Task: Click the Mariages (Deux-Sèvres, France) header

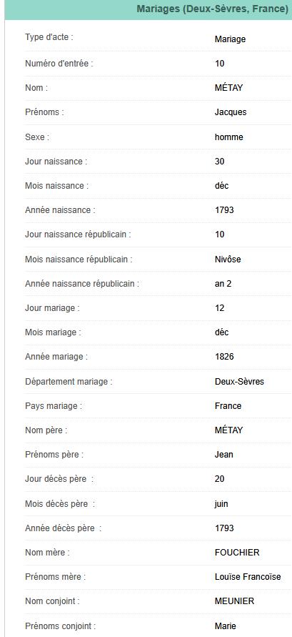Action: pos(212,9)
